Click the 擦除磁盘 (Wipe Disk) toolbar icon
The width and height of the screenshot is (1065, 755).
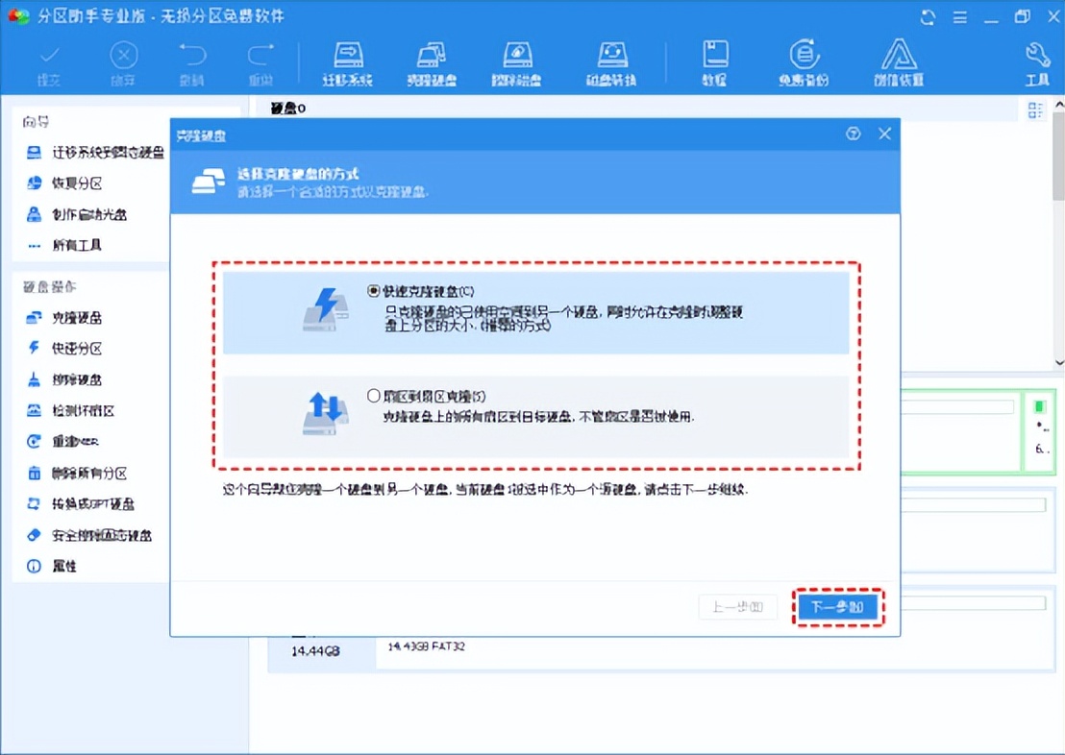517,60
